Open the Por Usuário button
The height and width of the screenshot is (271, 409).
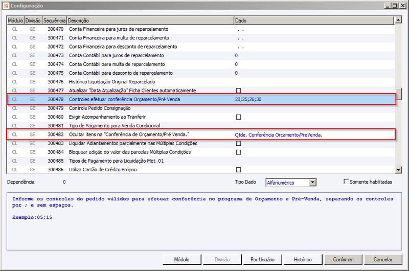click(x=262, y=260)
